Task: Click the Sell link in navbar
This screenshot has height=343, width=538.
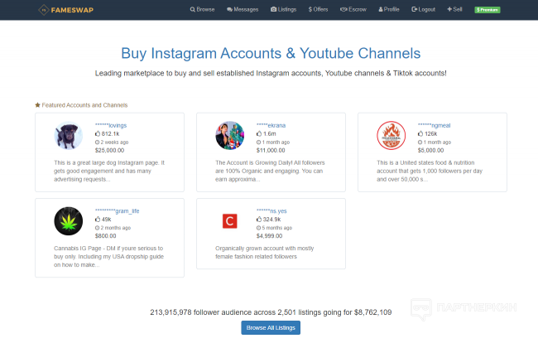Action: click(x=454, y=9)
